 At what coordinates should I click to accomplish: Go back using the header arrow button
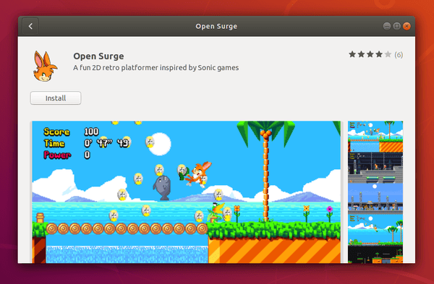[30, 26]
